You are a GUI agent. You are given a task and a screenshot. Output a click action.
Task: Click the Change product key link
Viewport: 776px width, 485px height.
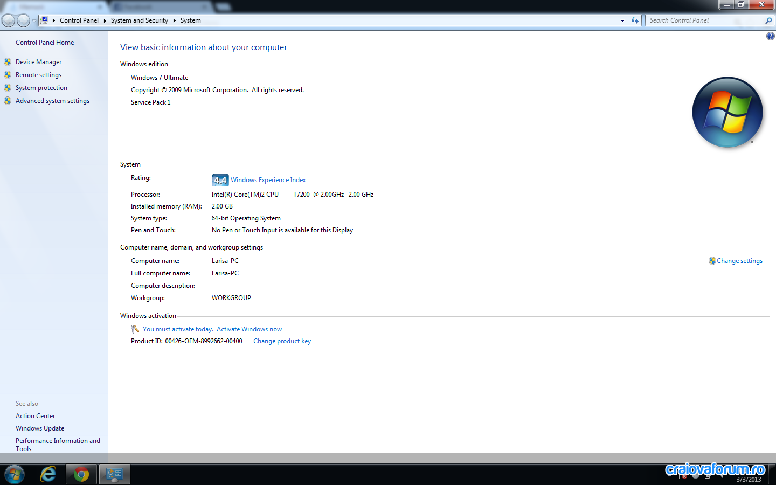point(282,341)
